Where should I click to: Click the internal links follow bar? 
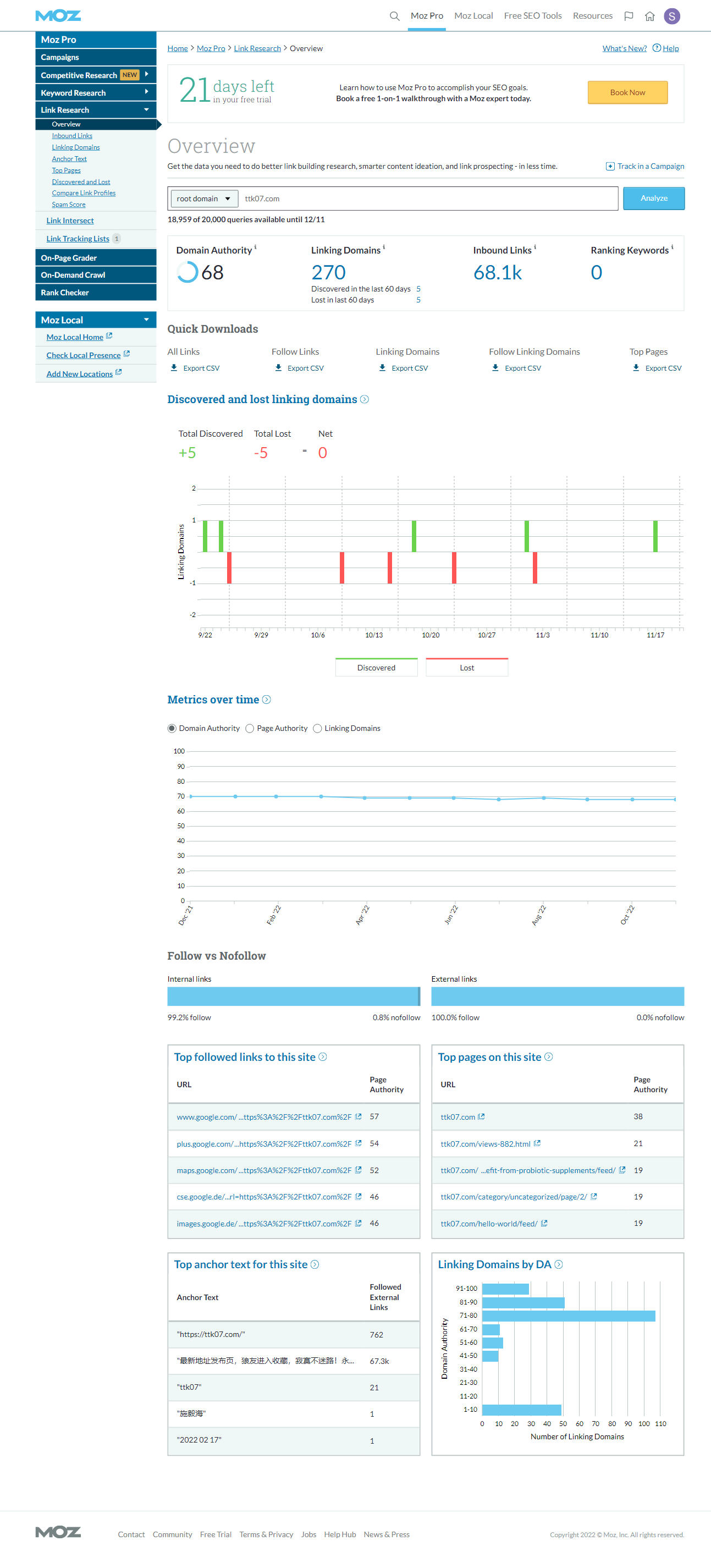294,995
